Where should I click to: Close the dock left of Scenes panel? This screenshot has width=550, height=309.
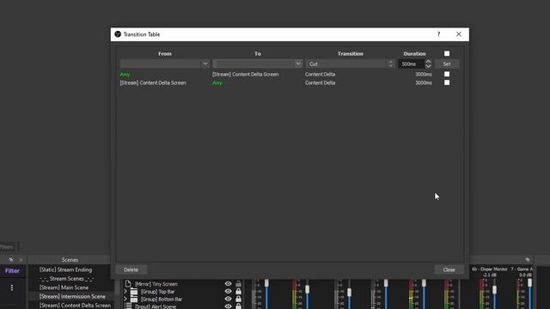[21, 259]
